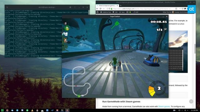
Task: Click the WordPress logo in the admin bar
Action: pos(97,12)
